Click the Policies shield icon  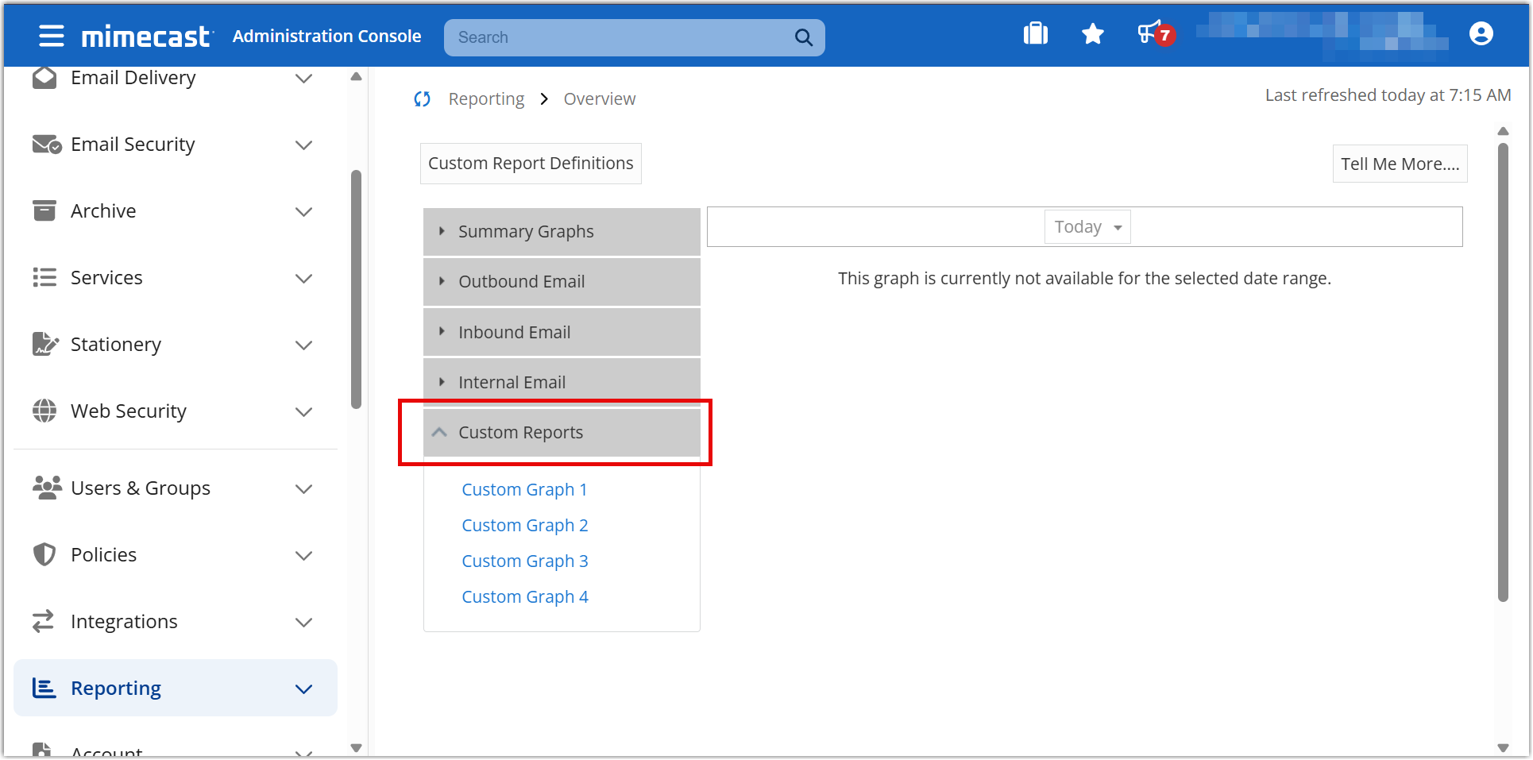(x=44, y=554)
